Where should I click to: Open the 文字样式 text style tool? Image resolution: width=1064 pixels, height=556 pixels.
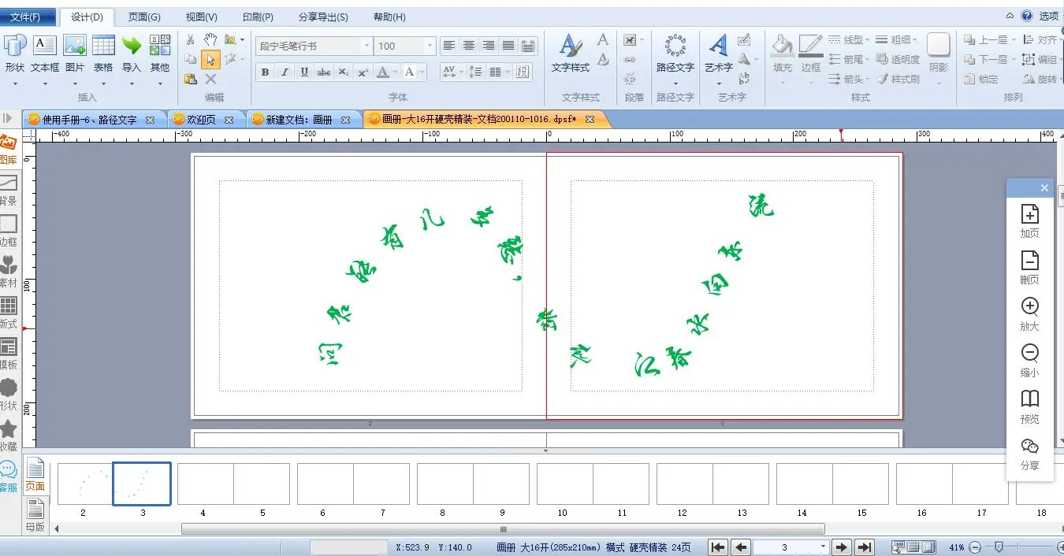pyautogui.click(x=571, y=53)
